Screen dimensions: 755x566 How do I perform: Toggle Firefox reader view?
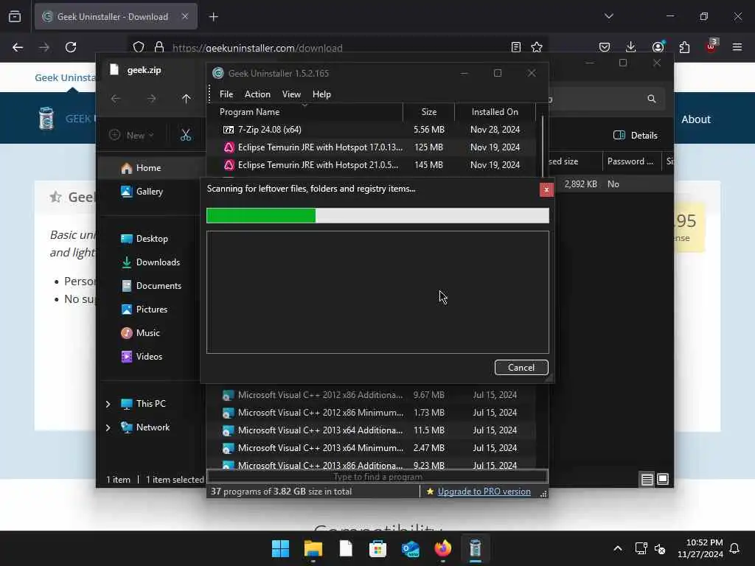pos(515,47)
